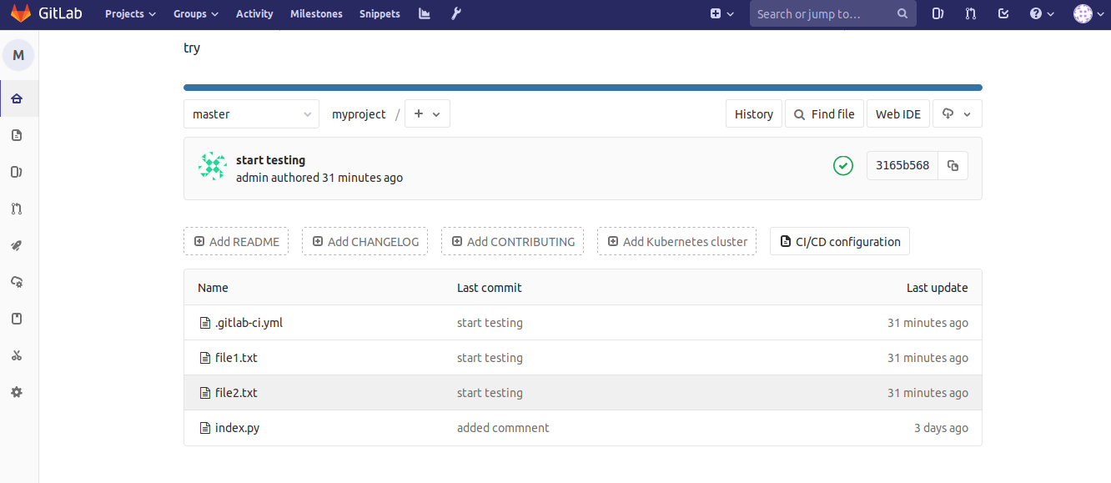This screenshot has height=483, width=1111.
Task: Open CI/CD configuration button
Action: 840,241
